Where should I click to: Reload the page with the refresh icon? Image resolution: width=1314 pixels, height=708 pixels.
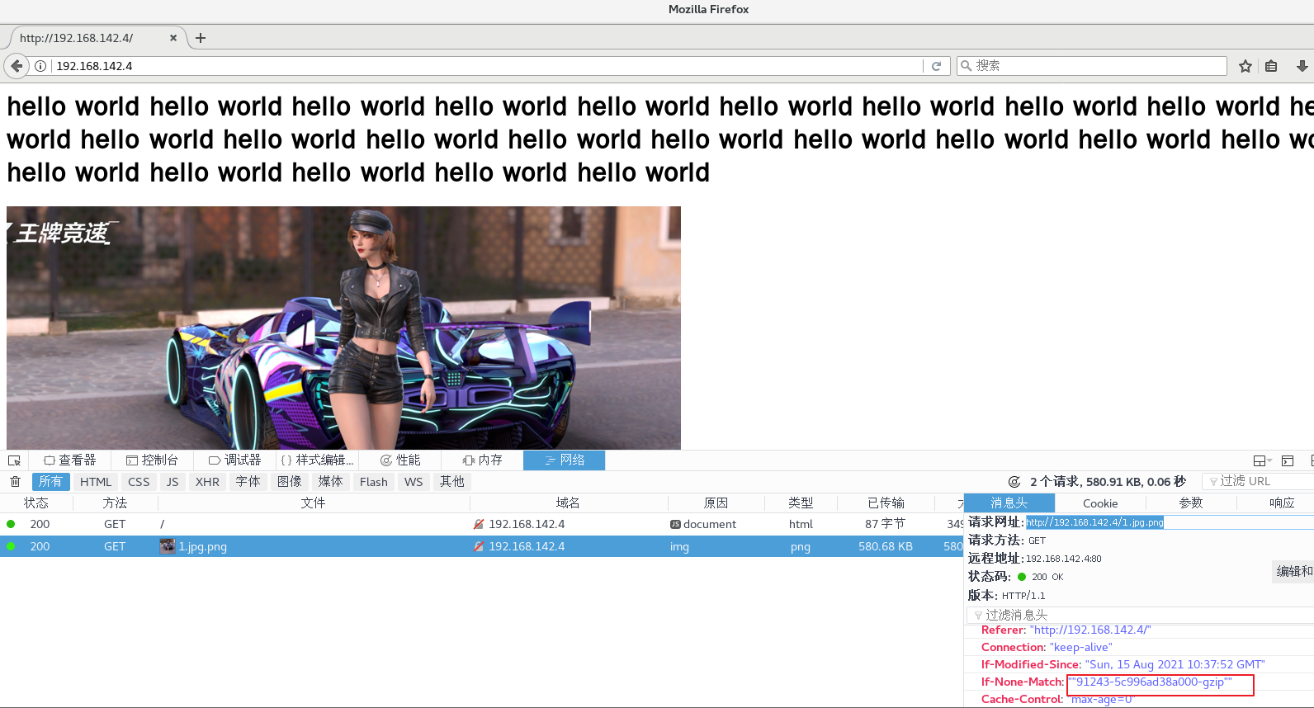[x=936, y=66]
